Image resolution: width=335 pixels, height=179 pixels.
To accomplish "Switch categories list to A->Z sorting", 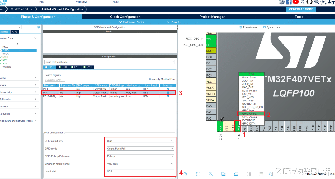I will pos(15,32).
